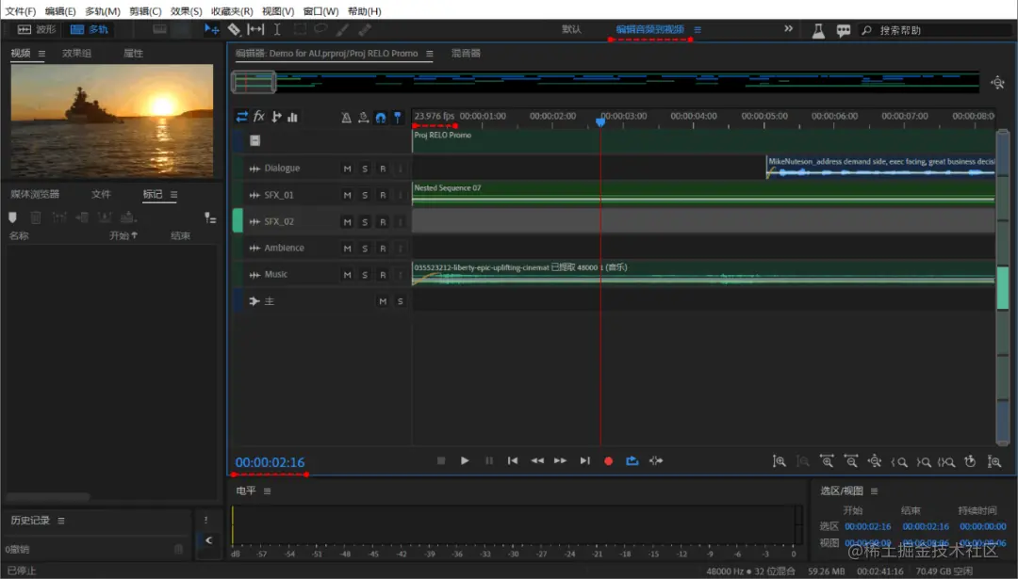This screenshot has width=1018, height=579.
Task: Click the Fast Forward button
Action: click(560, 460)
